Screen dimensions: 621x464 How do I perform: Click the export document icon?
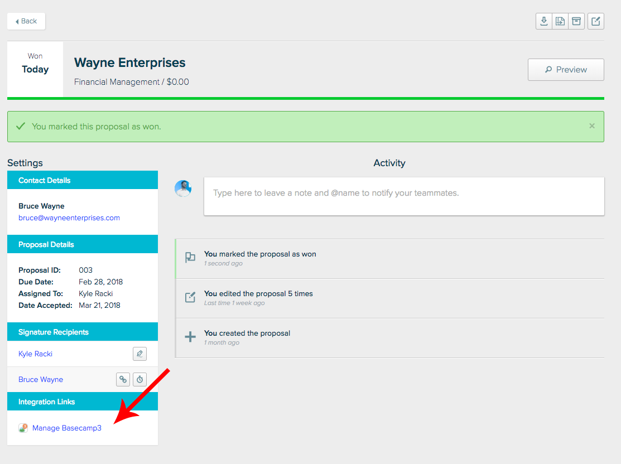[560, 21]
